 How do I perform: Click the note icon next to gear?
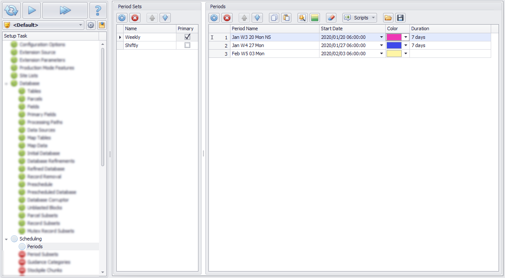pyautogui.click(x=102, y=25)
